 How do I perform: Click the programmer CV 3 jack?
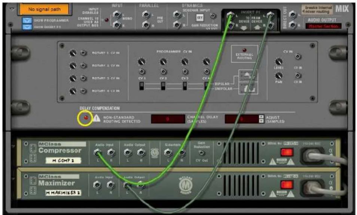185,72
